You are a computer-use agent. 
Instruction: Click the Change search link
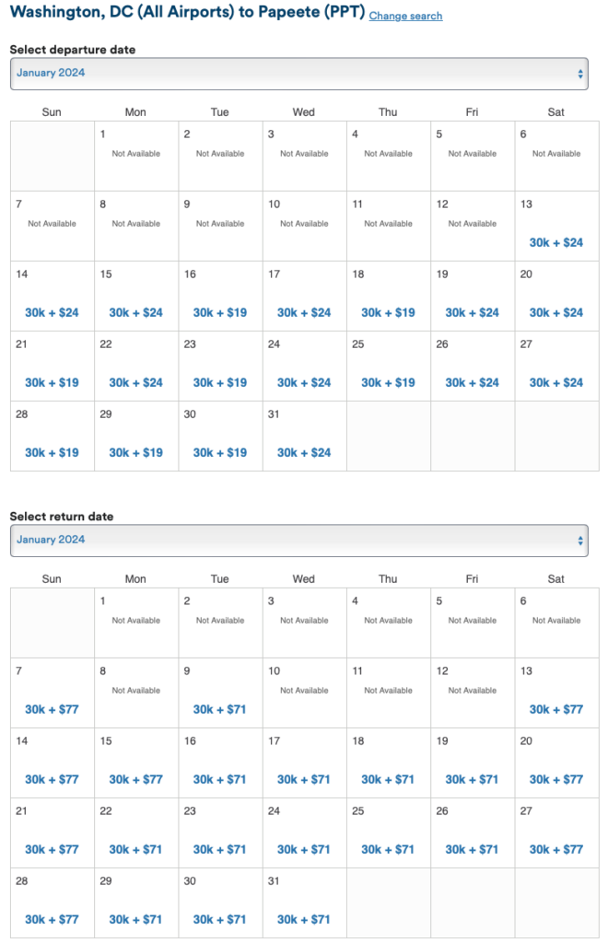[405, 17]
